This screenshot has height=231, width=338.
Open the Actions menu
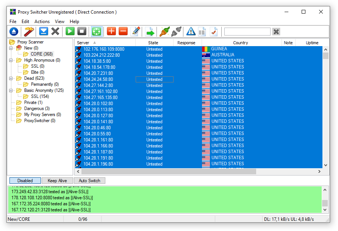point(42,22)
